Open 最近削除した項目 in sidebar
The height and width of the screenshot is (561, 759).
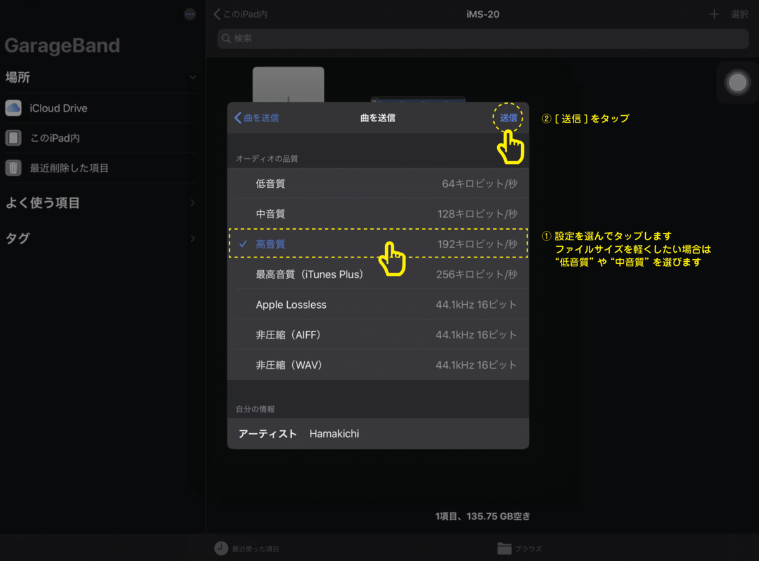[101, 168]
